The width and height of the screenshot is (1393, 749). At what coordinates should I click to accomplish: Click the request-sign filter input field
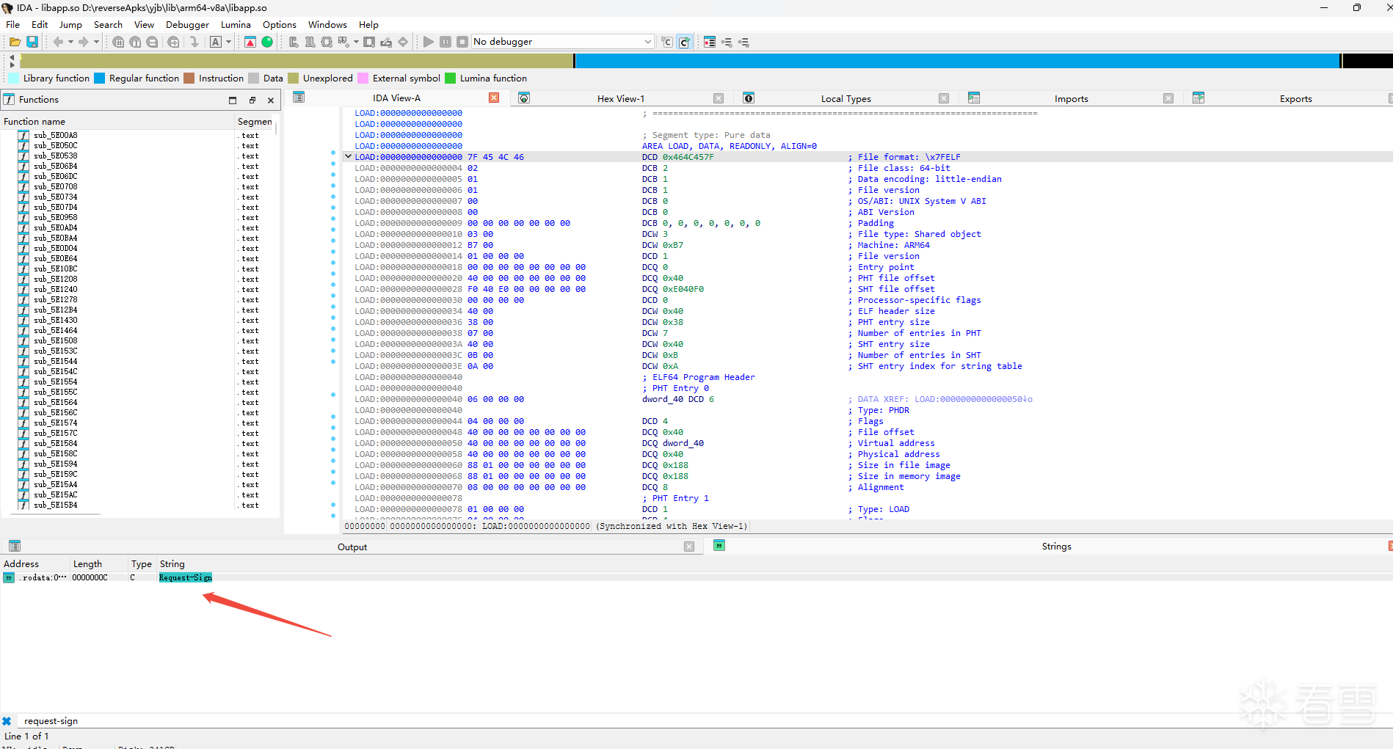pyautogui.click(x=705, y=721)
